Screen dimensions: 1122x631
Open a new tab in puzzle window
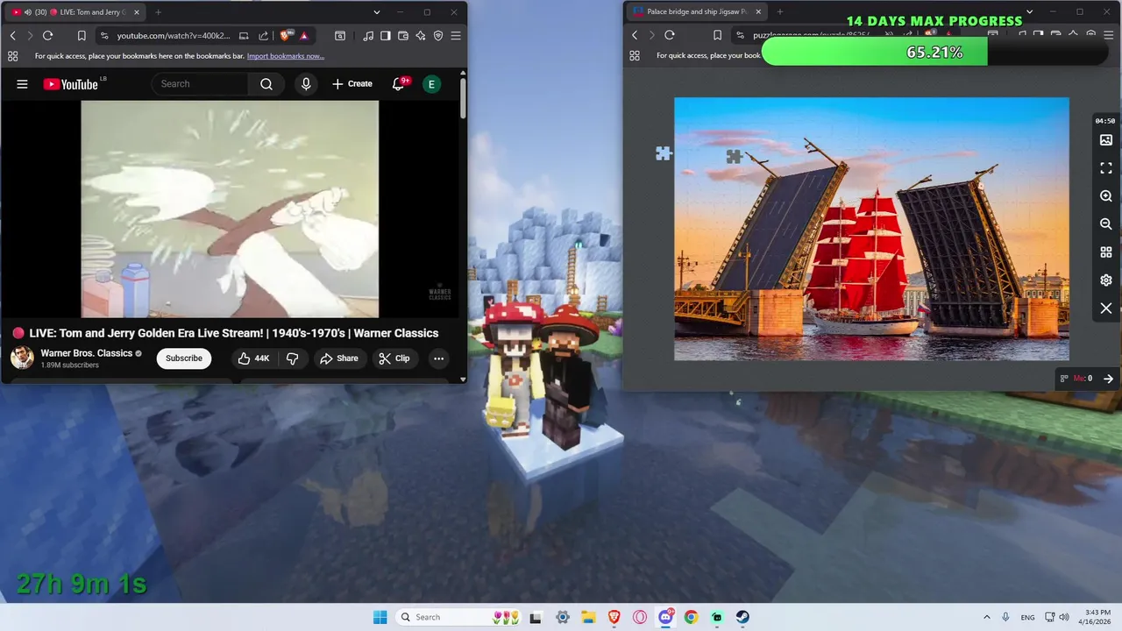point(780,12)
